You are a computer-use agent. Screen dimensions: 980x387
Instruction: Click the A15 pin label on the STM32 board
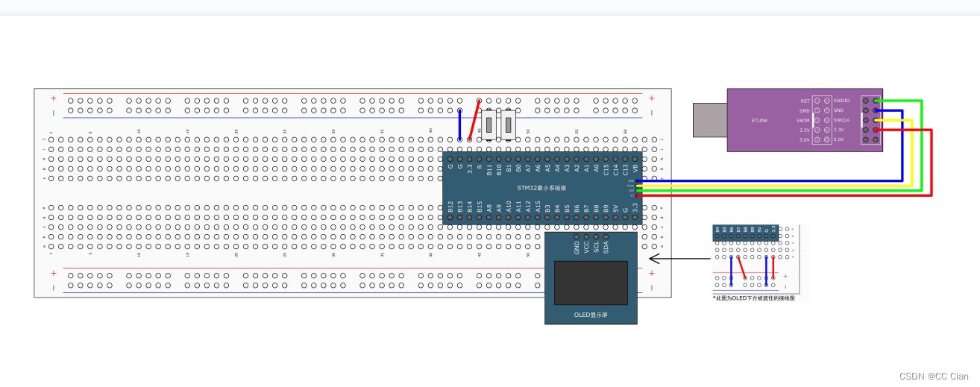[538, 206]
